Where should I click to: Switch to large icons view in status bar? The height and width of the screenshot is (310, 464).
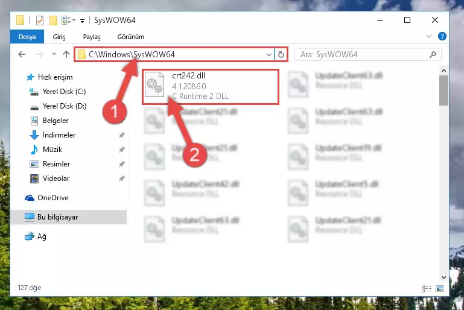440,288
